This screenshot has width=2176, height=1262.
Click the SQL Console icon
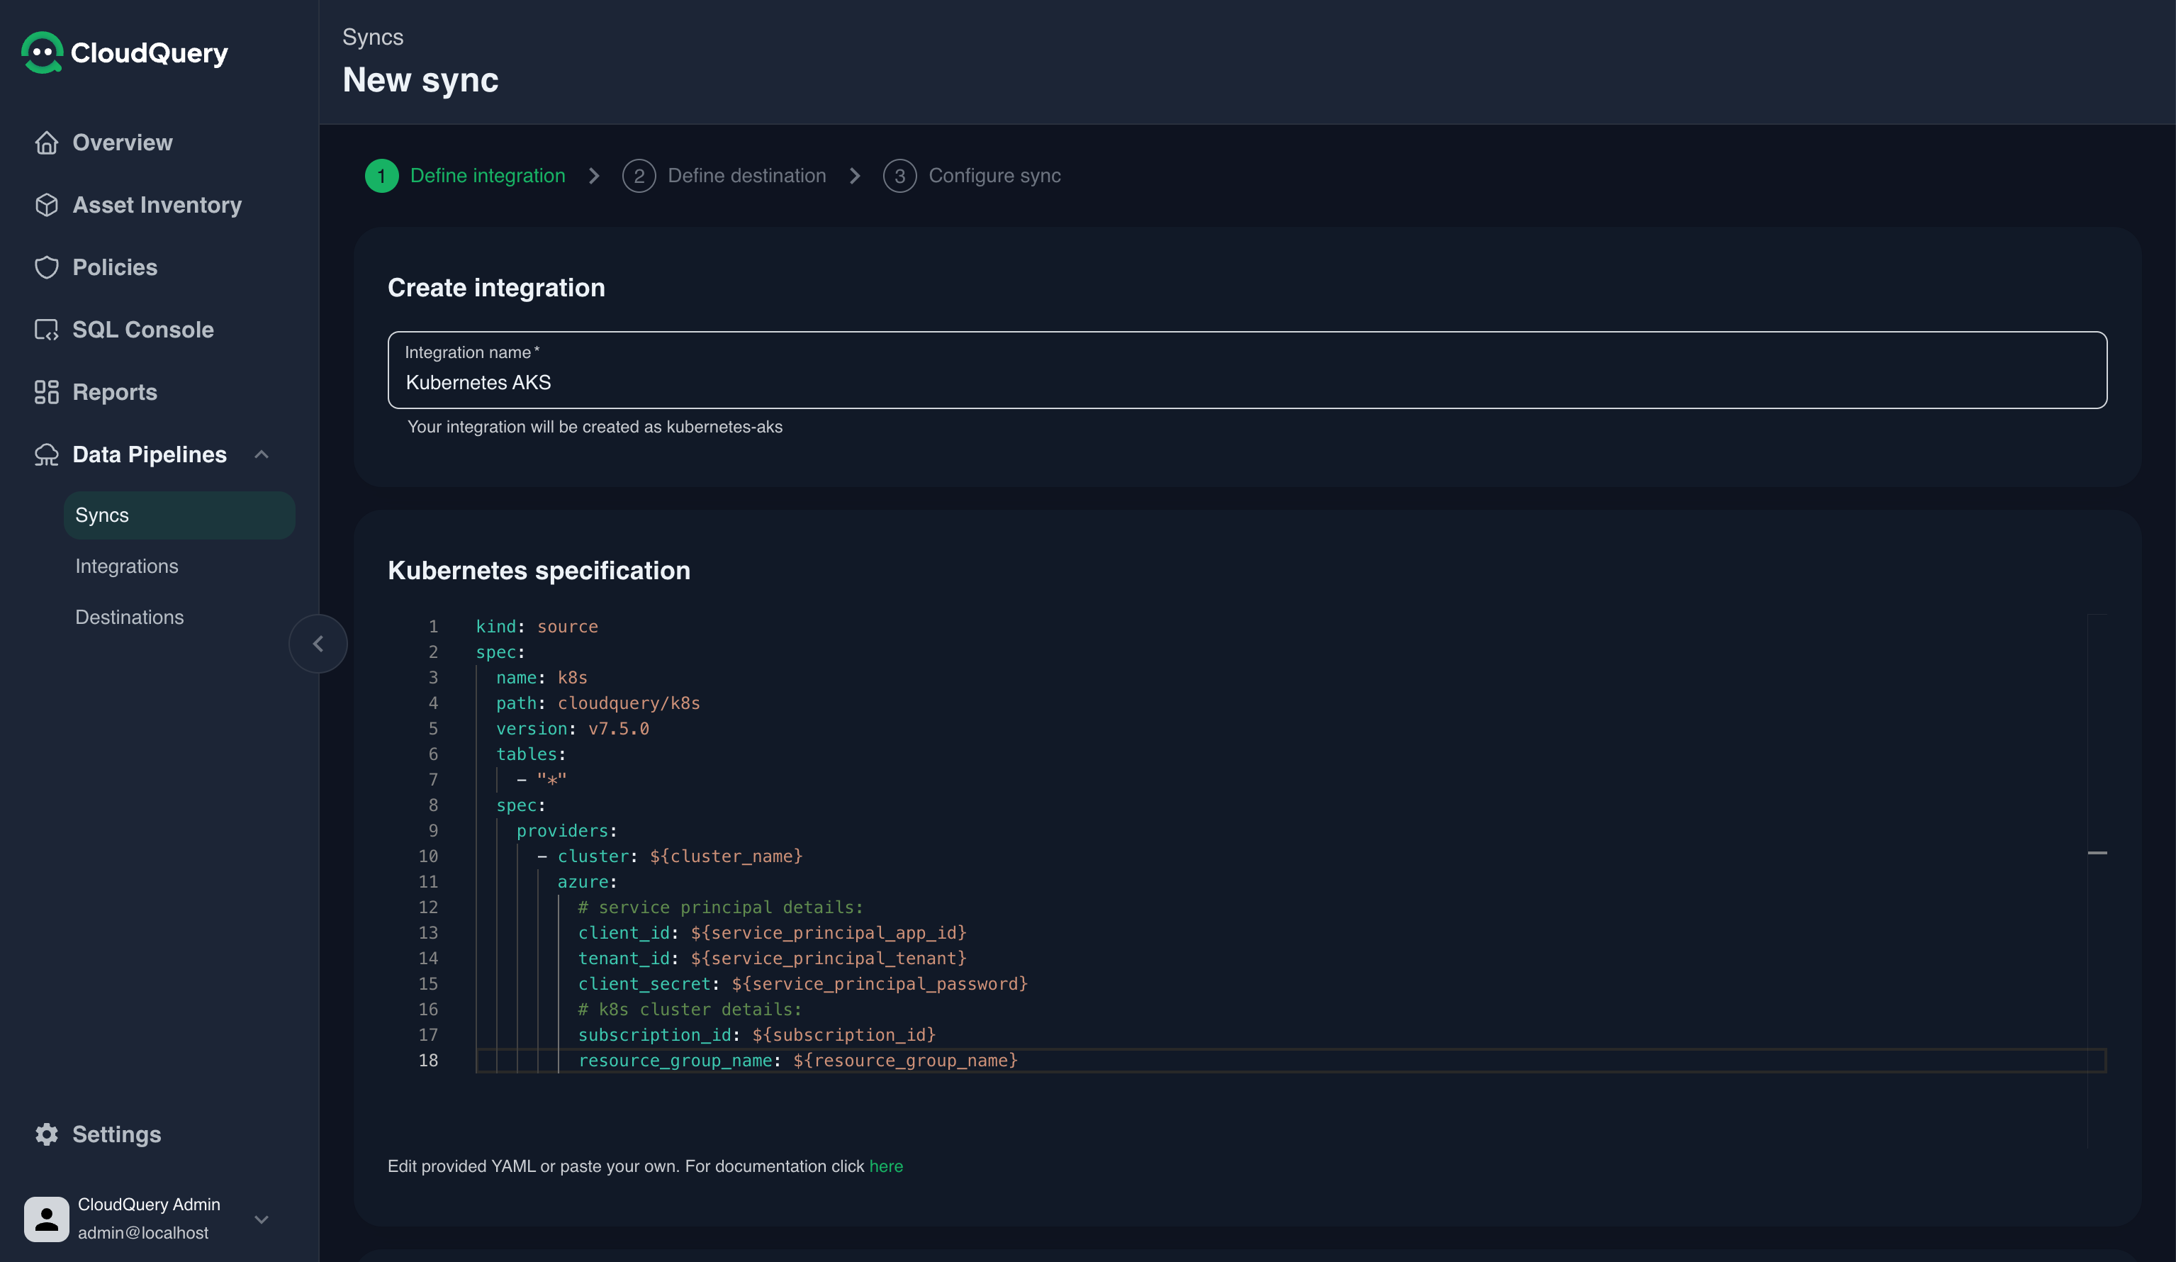click(x=47, y=330)
